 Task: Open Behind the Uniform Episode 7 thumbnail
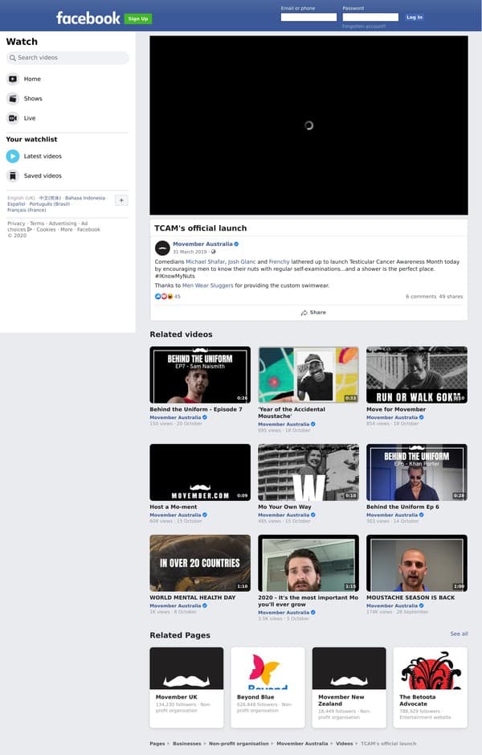(200, 375)
